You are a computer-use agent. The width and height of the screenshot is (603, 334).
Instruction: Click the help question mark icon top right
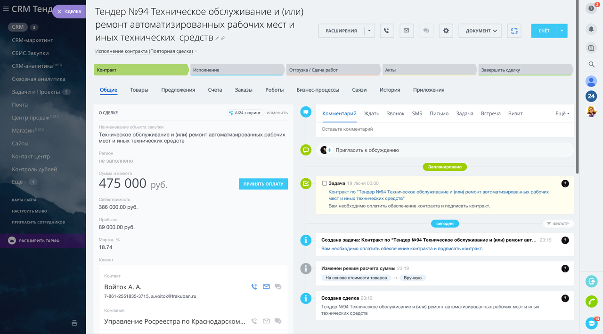pyautogui.click(x=591, y=8)
